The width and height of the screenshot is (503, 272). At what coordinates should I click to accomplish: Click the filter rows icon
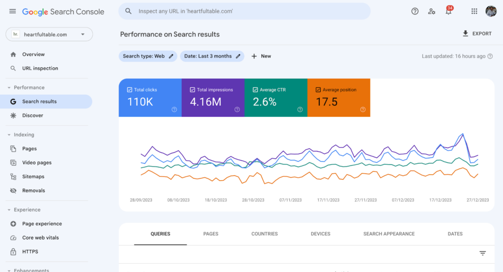482,253
